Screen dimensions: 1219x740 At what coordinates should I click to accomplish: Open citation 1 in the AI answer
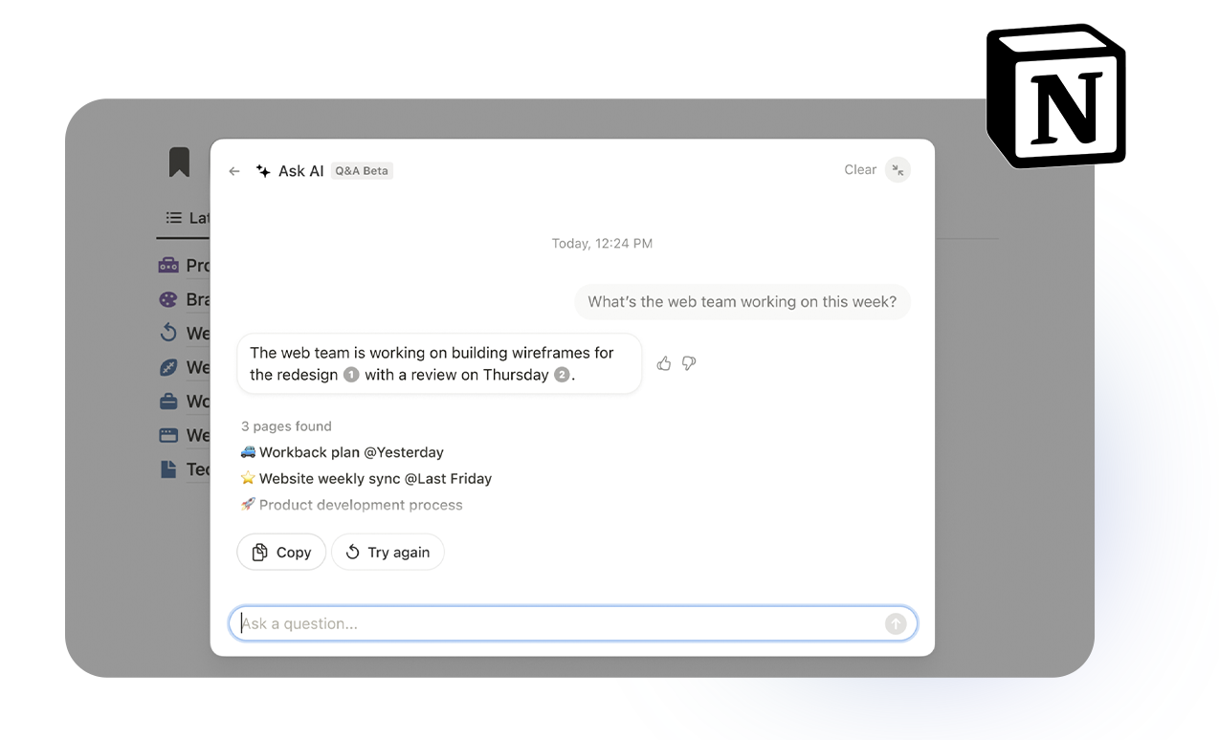pyautogui.click(x=351, y=375)
